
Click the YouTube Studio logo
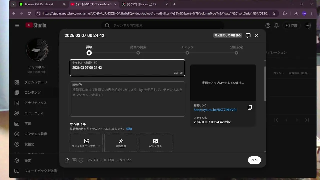tap(36, 25)
